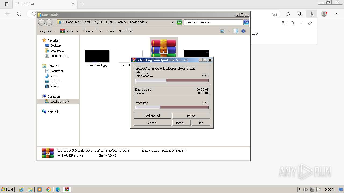Open Explorer help icon
Image resolution: width=344 pixels, height=193 pixels.
click(243, 31)
